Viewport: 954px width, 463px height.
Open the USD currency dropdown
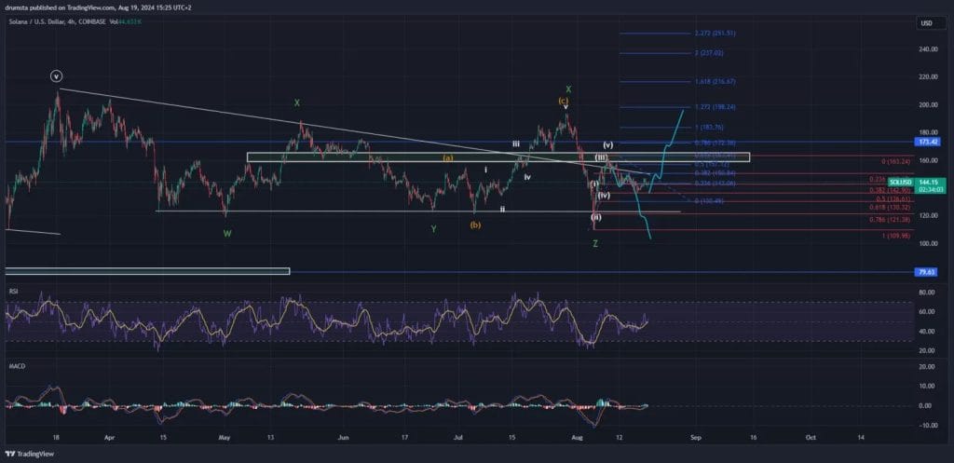926,23
